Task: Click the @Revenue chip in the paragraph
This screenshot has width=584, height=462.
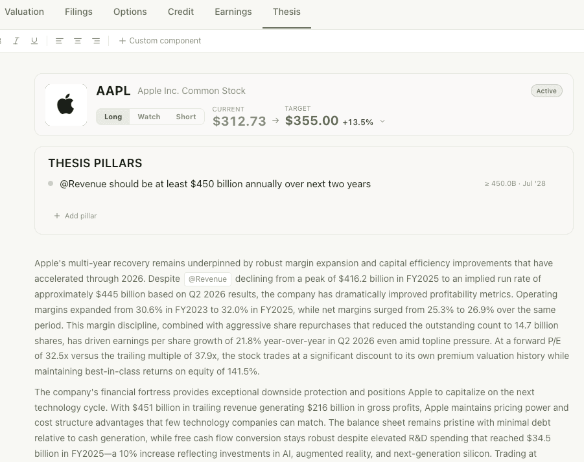Action: (x=207, y=279)
